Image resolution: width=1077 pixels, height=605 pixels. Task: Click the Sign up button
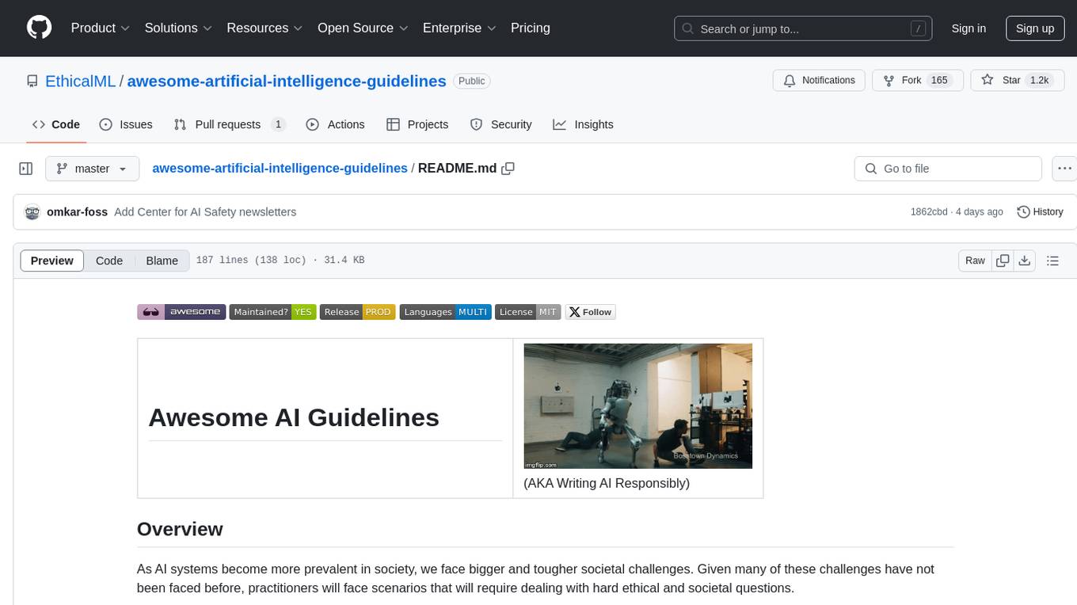[x=1035, y=29]
